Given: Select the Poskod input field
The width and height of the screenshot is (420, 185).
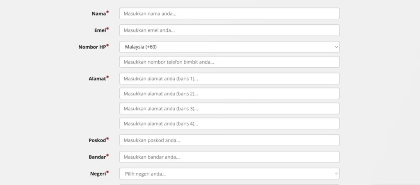Looking at the screenshot, I should pyautogui.click(x=229, y=140).
